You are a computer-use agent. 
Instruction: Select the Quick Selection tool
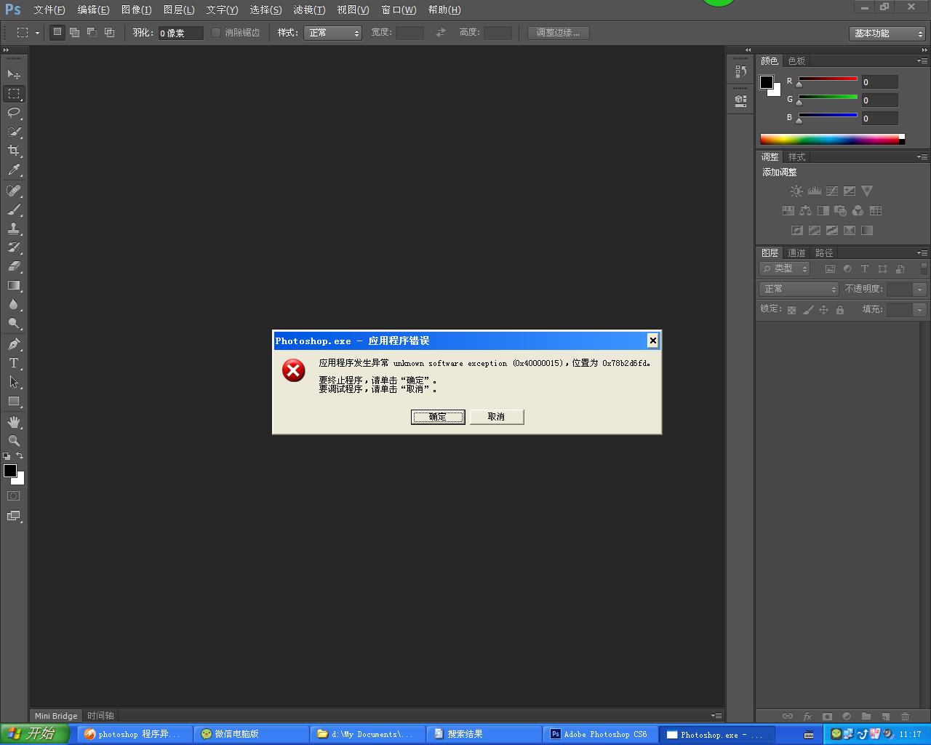[x=14, y=132]
